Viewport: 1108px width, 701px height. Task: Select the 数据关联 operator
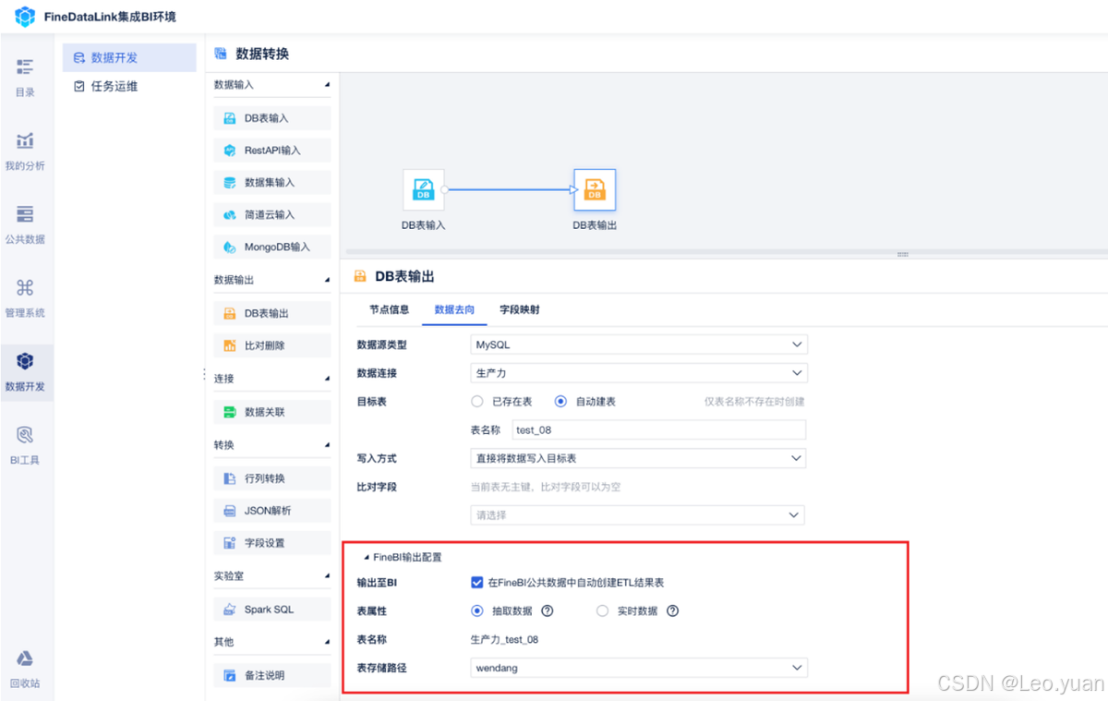coord(271,412)
